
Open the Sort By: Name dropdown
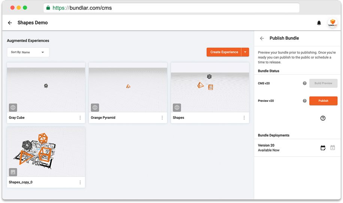pyautogui.click(x=28, y=52)
